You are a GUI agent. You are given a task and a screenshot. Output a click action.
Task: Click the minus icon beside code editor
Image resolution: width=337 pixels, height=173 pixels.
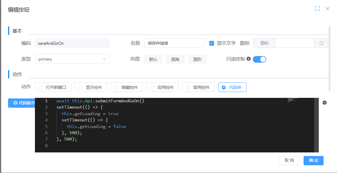pyautogui.click(x=325, y=103)
